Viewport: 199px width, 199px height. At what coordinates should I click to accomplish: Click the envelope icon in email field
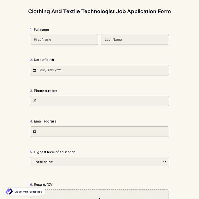pos(34,132)
